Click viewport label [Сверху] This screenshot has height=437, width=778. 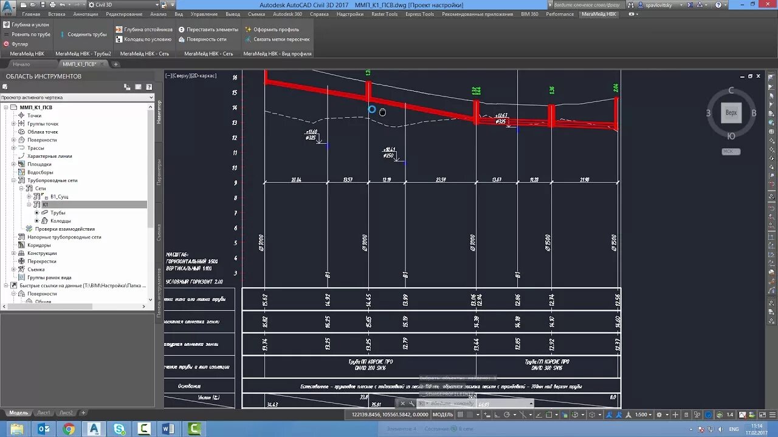click(x=181, y=76)
